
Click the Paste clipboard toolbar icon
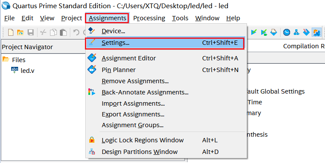pos(63,32)
